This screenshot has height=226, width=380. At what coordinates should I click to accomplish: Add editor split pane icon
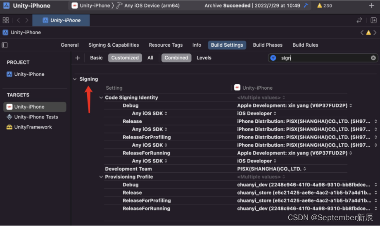tap(373, 20)
